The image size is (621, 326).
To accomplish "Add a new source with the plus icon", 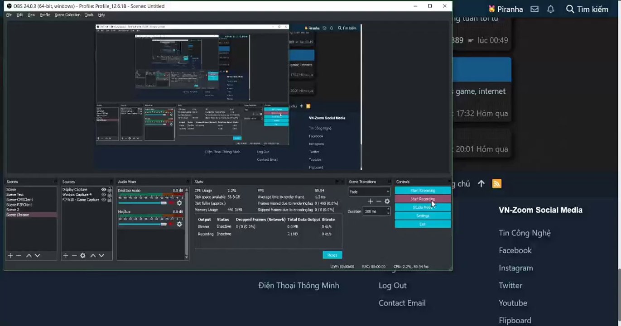I will coord(66,256).
